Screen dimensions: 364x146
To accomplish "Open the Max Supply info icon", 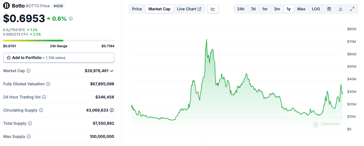I will [29, 136].
